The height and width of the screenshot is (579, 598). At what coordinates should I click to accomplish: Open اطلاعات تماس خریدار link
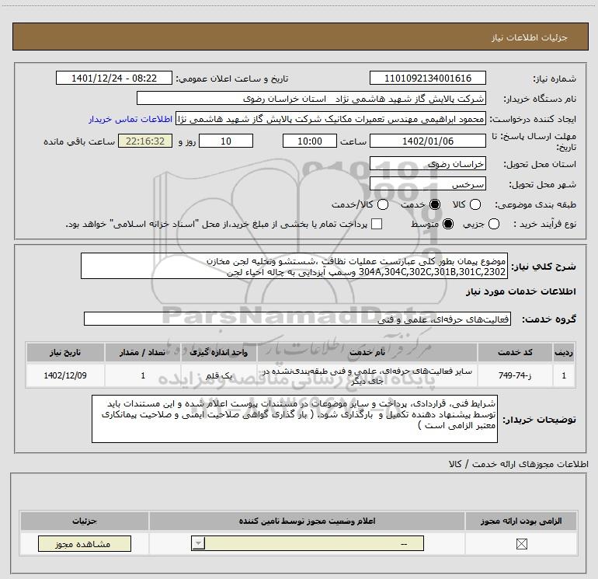tap(130, 119)
